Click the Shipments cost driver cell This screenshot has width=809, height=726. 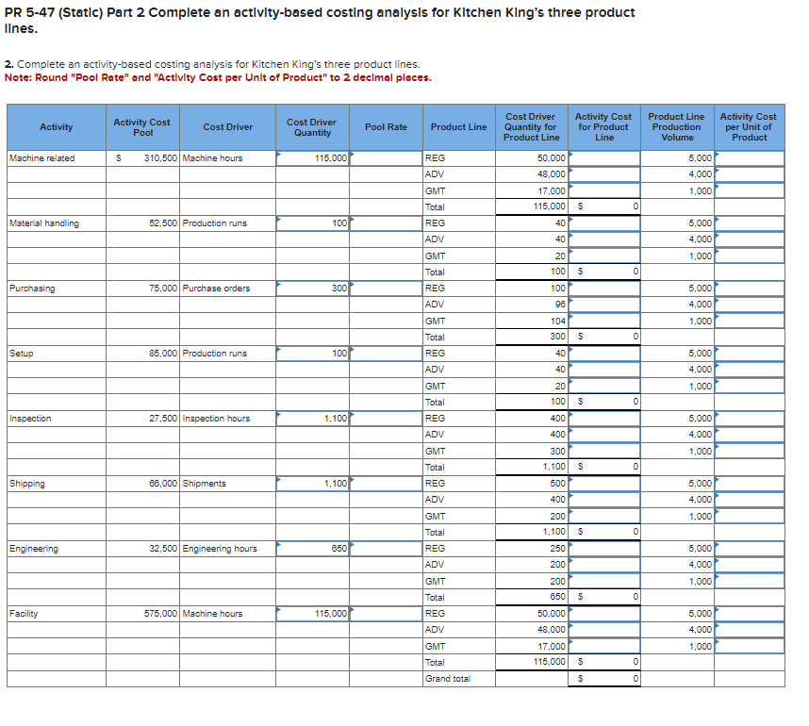pos(227,484)
